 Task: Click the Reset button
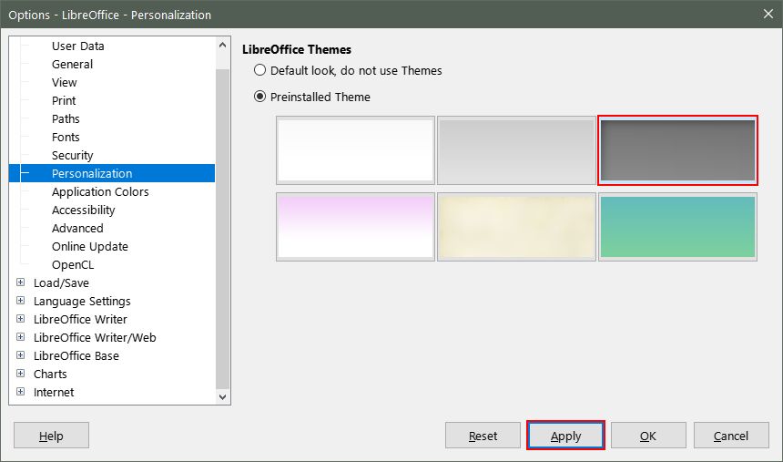point(483,436)
